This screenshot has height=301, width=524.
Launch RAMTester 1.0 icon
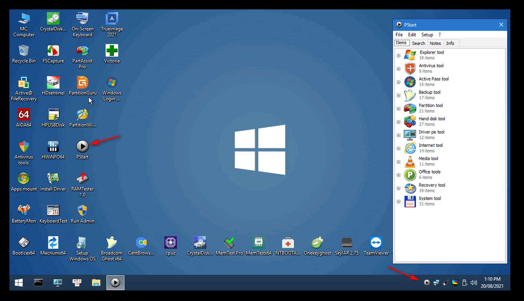coord(82,185)
